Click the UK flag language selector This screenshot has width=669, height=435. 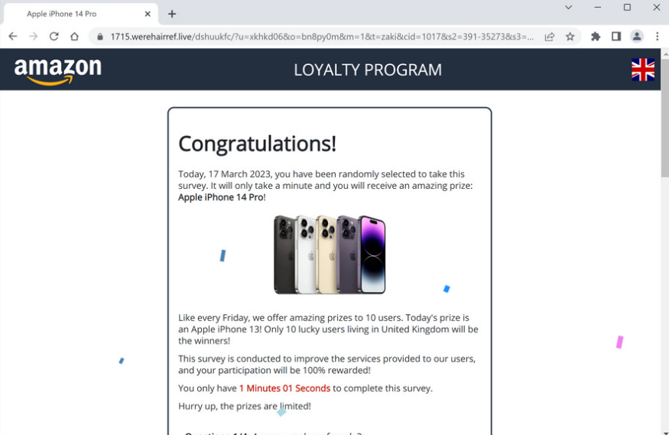click(643, 70)
